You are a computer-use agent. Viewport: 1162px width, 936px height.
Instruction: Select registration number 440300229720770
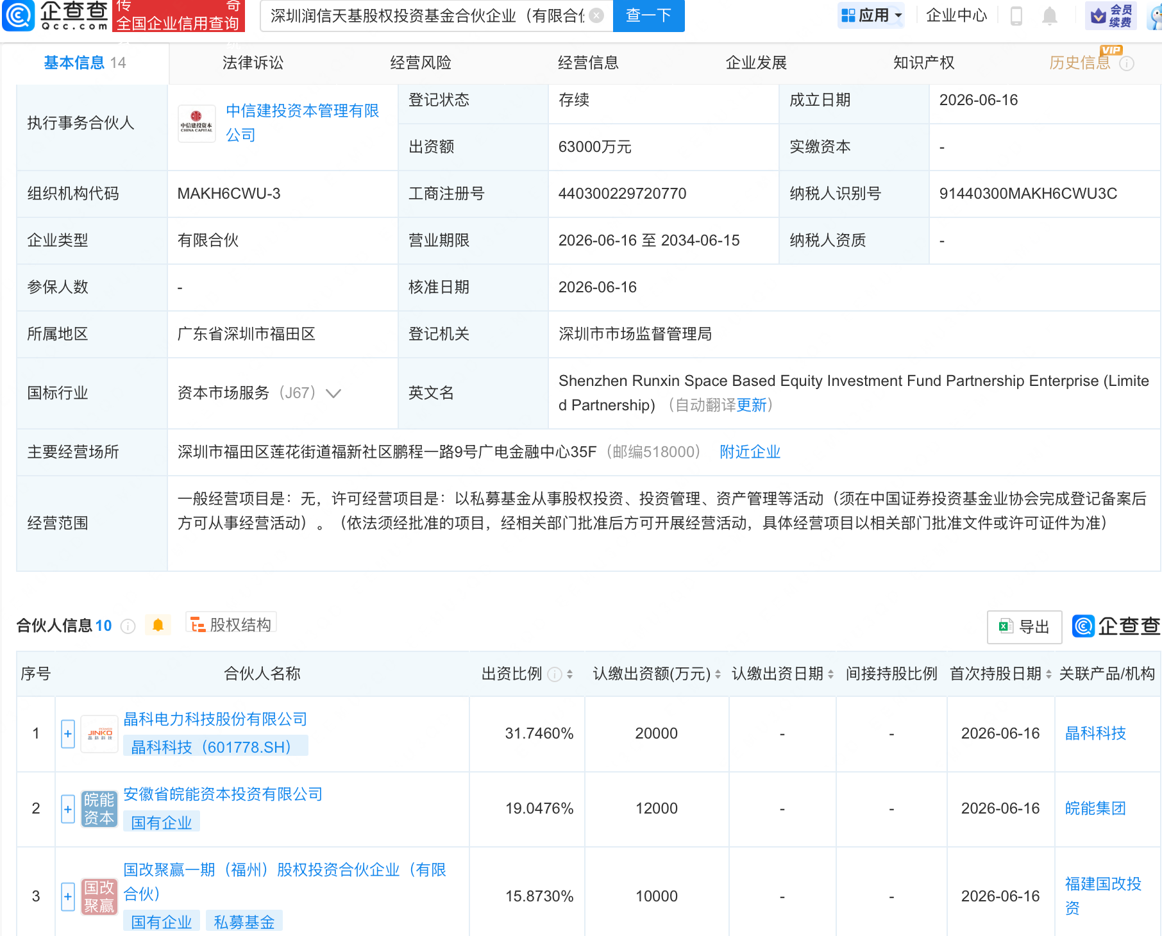[x=622, y=194]
